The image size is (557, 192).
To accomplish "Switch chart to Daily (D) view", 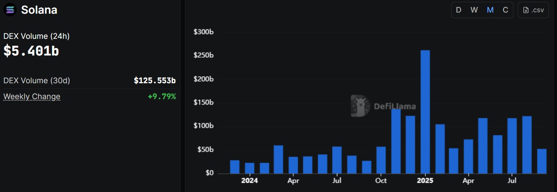I will [459, 10].
